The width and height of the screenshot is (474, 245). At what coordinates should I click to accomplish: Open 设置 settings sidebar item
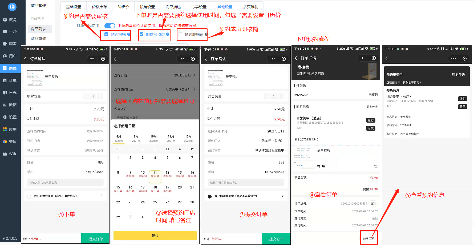point(10,117)
